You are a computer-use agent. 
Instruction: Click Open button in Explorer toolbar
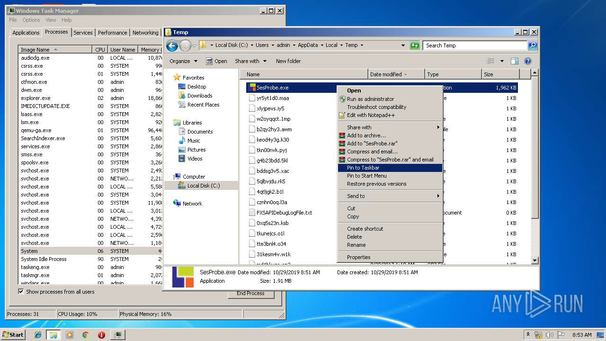tap(216, 61)
